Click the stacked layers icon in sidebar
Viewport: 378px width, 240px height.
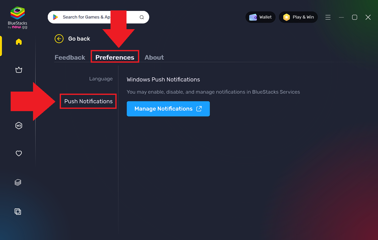click(18, 182)
